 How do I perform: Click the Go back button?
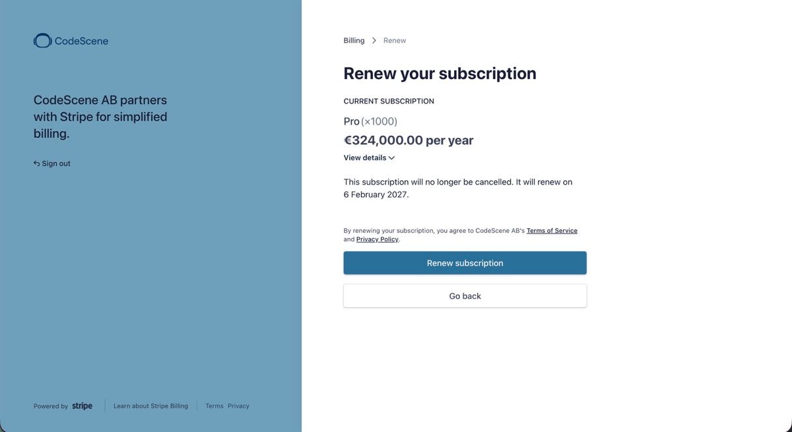[x=465, y=296]
